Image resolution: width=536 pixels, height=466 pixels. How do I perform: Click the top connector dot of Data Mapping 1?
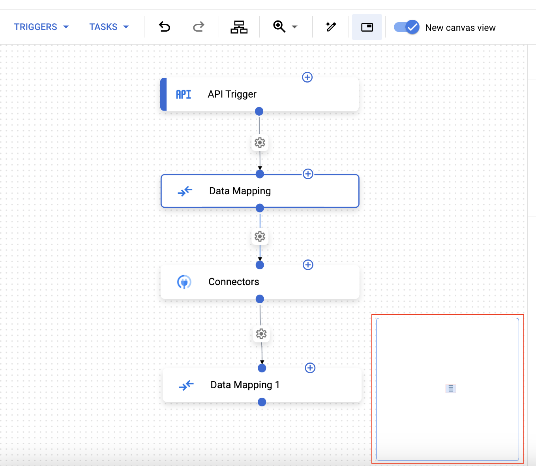point(262,368)
